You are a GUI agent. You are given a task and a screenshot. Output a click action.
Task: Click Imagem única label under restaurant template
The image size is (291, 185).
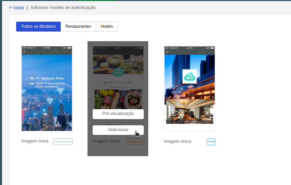(106, 141)
